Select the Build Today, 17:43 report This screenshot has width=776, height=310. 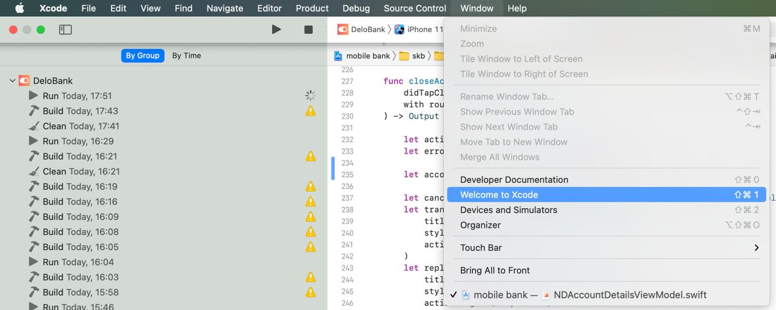point(164,111)
